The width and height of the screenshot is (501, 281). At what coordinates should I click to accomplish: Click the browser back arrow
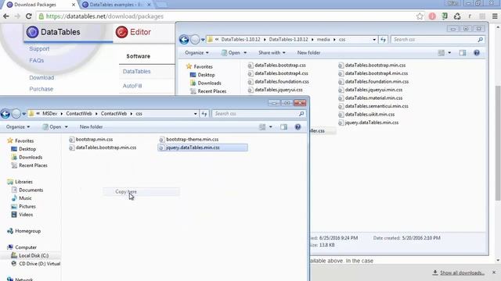6,16
